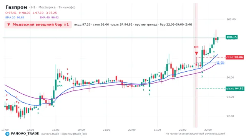Image resolution: width=246 pixels, height=138 pixels.
Task: Click the red стоп 98.06 axis label
Action: click(235, 57)
